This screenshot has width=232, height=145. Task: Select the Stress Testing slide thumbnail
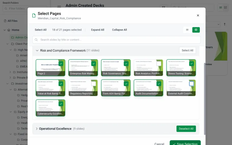pyautogui.click(x=181, y=68)
